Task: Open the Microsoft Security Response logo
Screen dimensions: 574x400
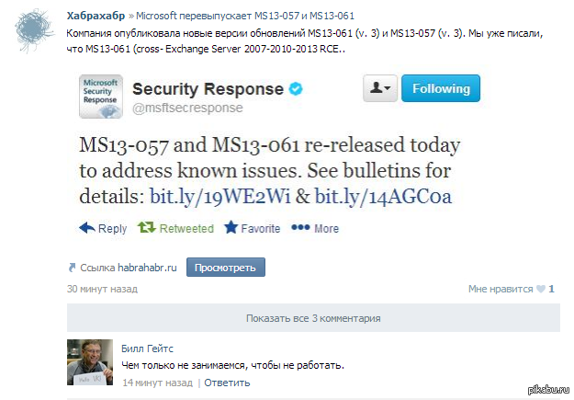Action: tap(100, 97)
